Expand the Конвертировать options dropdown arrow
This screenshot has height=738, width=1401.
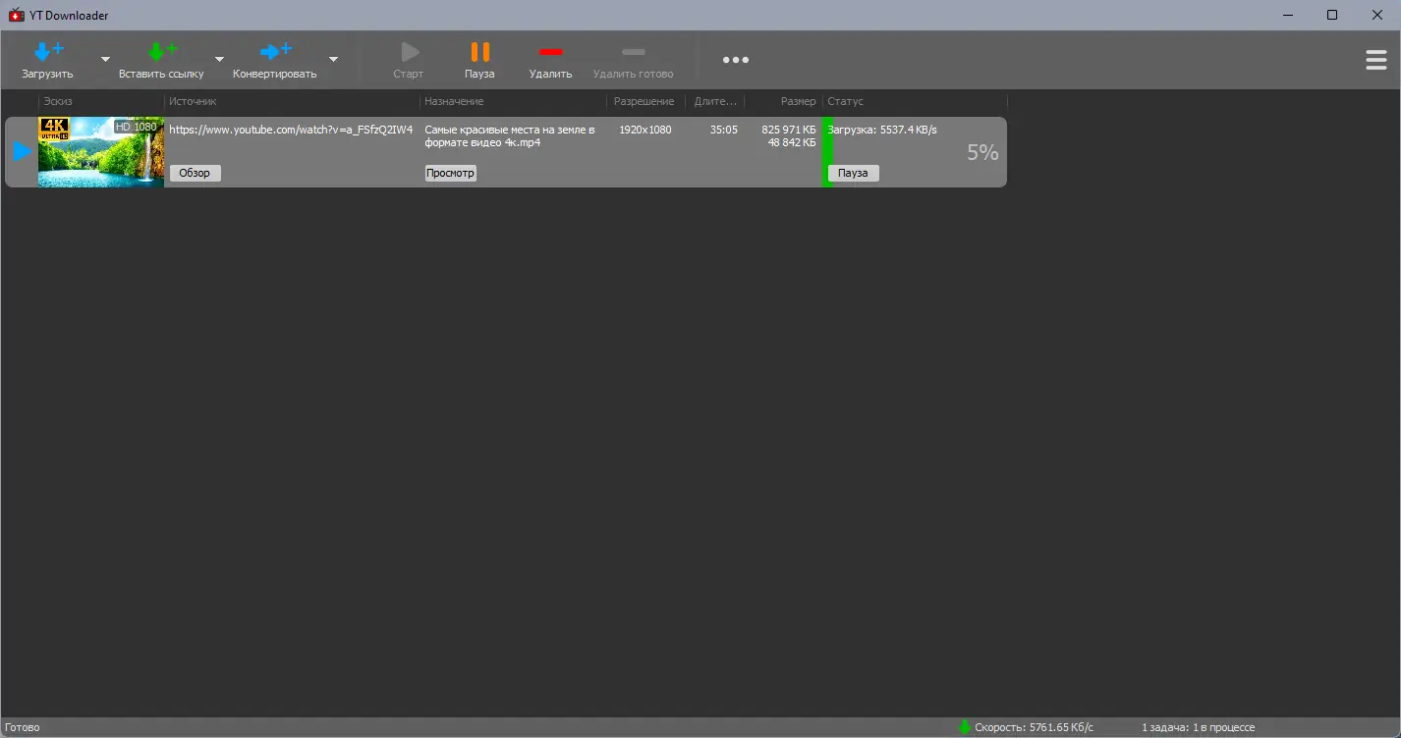pos(333,60)
